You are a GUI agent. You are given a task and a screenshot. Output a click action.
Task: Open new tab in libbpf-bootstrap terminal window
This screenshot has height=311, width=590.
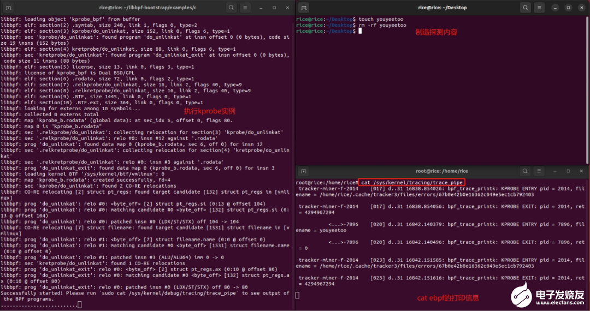click(x=8, y=8)
